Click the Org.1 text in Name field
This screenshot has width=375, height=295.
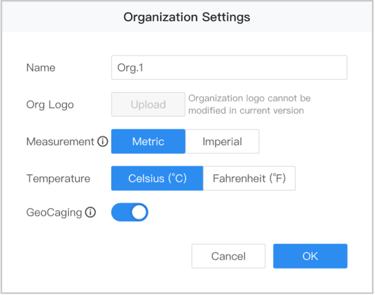(x=131, y=68)
